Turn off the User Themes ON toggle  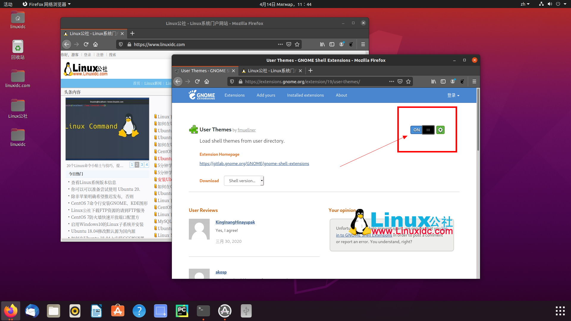(x=416, y=130)
